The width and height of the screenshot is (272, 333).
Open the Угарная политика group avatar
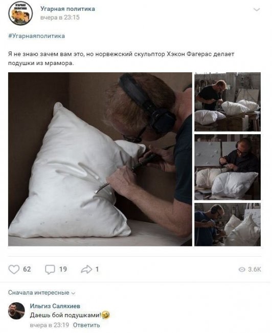[x=20, y=13]
